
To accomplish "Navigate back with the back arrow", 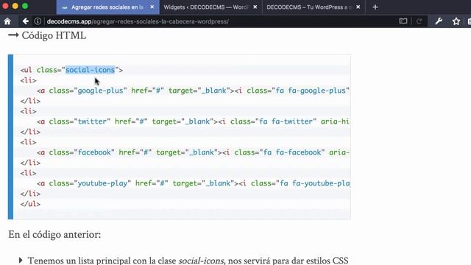I will (x=26, y=21).
